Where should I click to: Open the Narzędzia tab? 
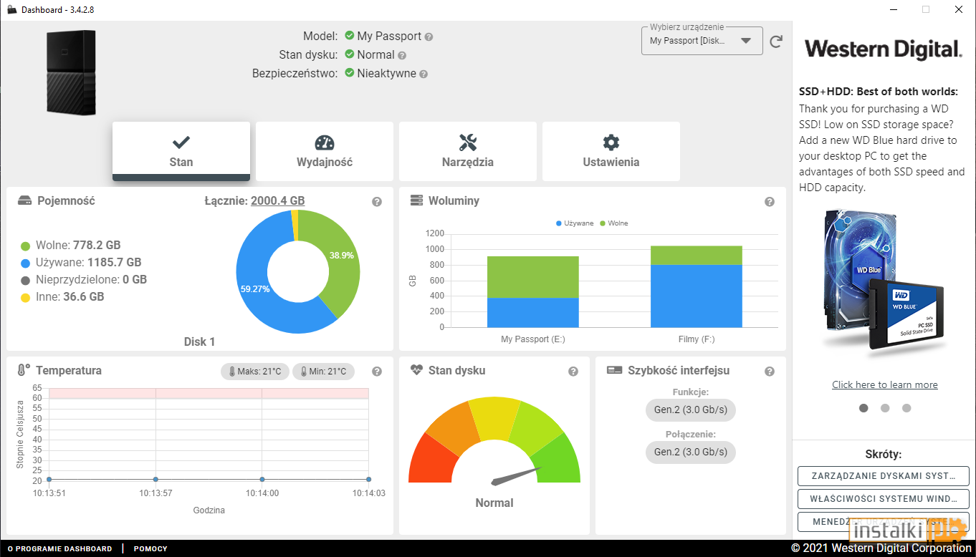click(468, 151)
